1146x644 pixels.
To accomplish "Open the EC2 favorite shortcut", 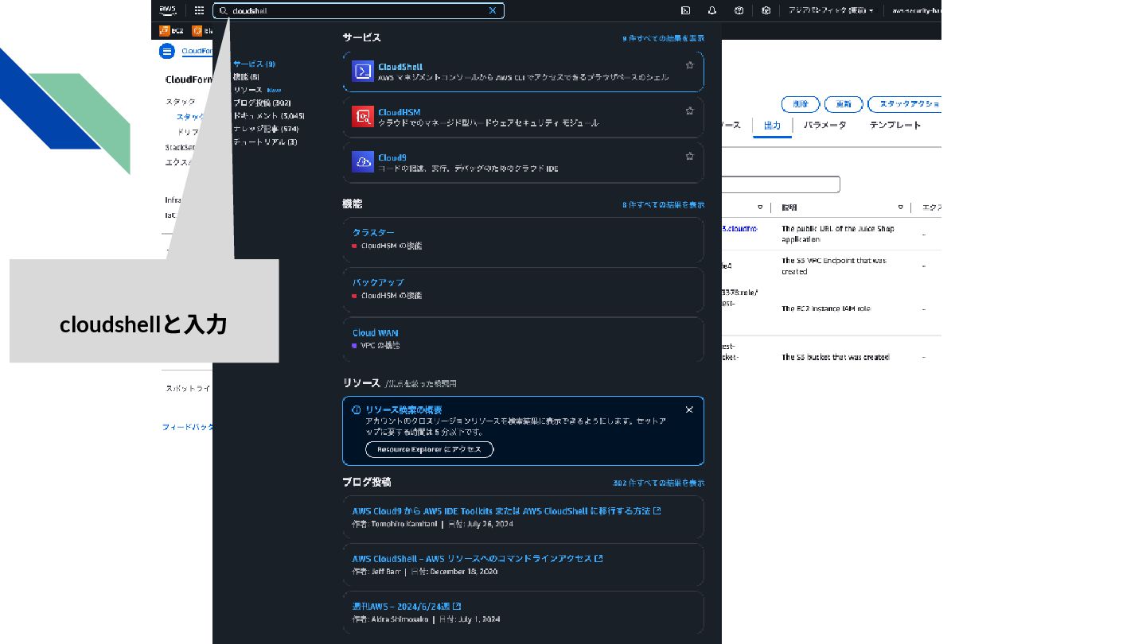I will [x=171, y=31].
